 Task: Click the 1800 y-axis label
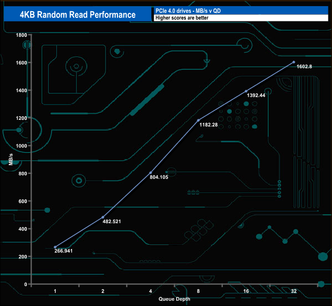click(21, 35)
